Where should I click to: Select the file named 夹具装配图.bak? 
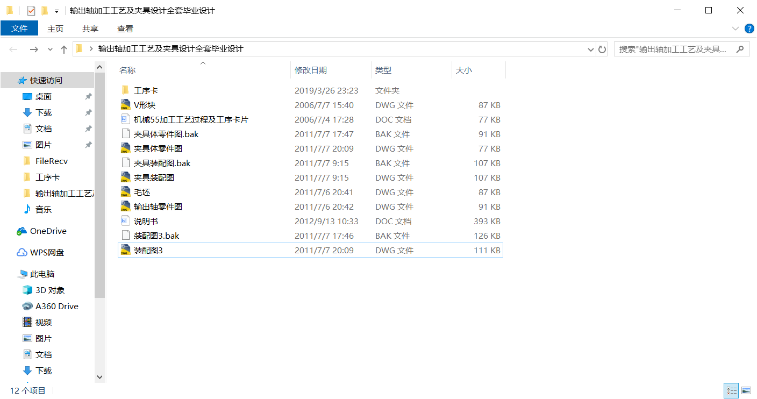click(x=162, y=163)
